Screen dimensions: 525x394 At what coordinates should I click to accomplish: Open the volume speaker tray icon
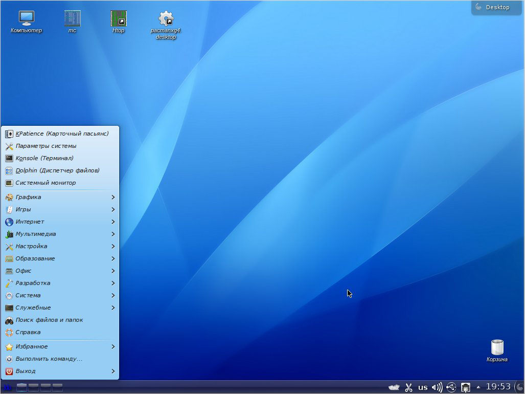[x=437, y=388]
